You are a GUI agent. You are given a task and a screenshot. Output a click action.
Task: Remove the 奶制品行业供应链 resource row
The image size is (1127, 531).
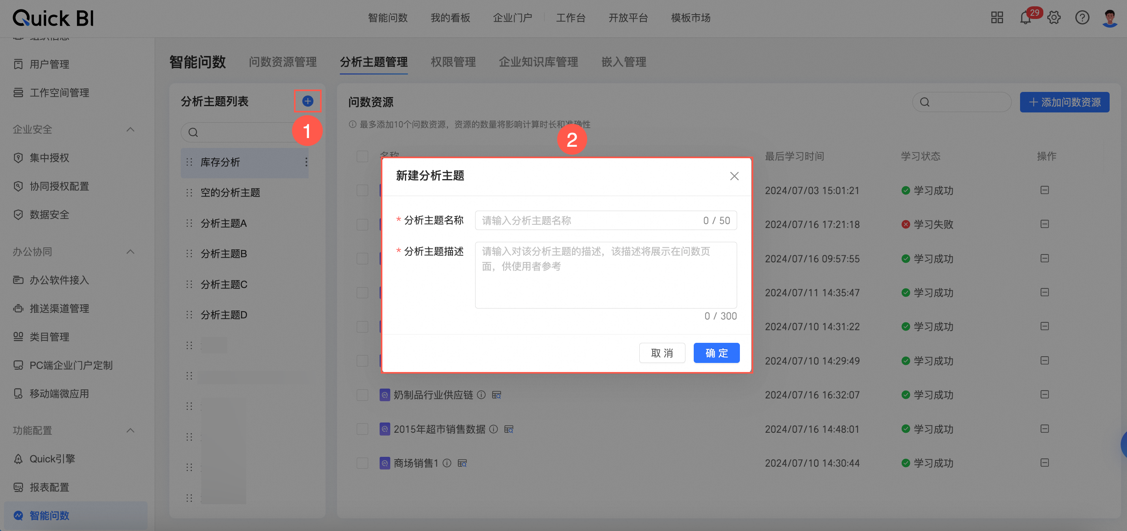click(x=1045, y=395)
